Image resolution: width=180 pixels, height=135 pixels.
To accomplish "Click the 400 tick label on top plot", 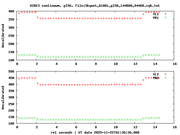I will pyautogui.click(x=11, y=11).
